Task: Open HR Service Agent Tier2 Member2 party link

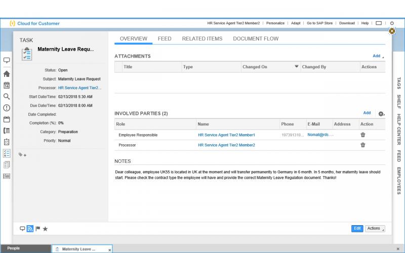Action: pos(226,145)
